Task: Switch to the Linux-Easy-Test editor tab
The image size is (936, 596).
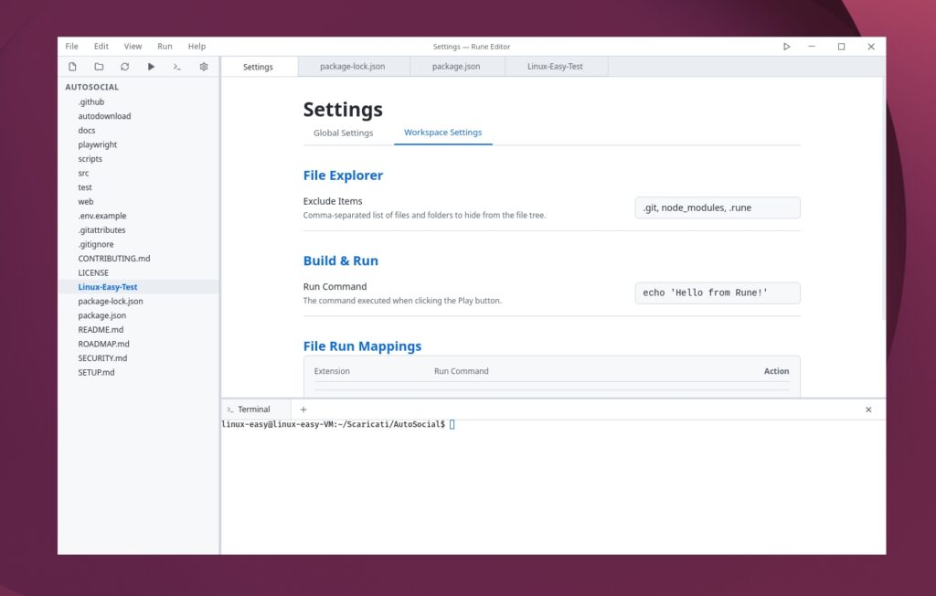Action: pyautogui.click(x=555, y=67)
